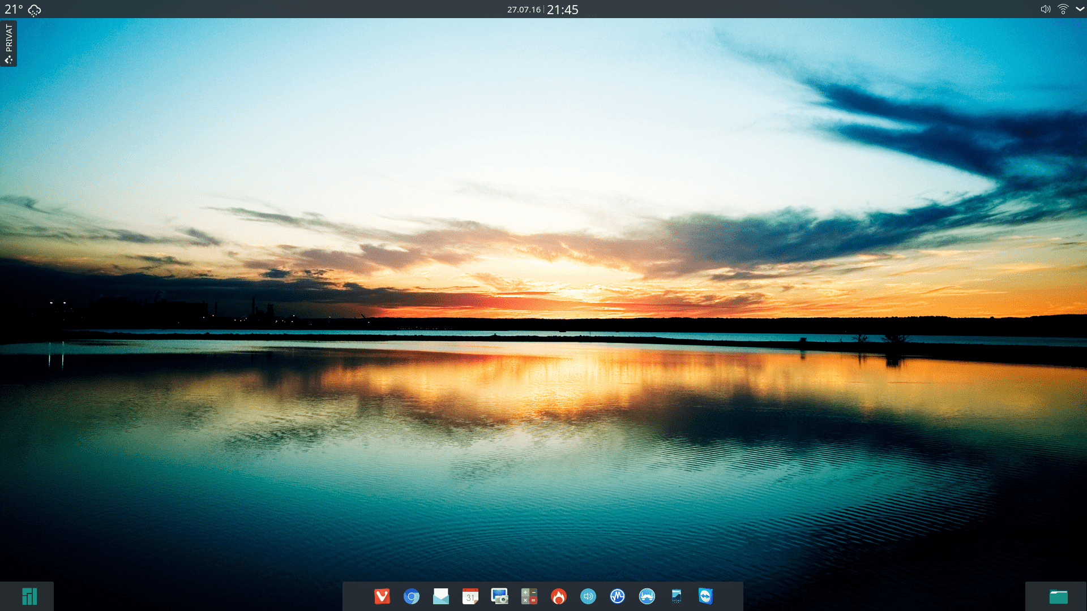The width and height of the screenshot is (1087, 611).
Task: Open the calculator app in dock
Action: pyautogui.click(x=529, y=596)
